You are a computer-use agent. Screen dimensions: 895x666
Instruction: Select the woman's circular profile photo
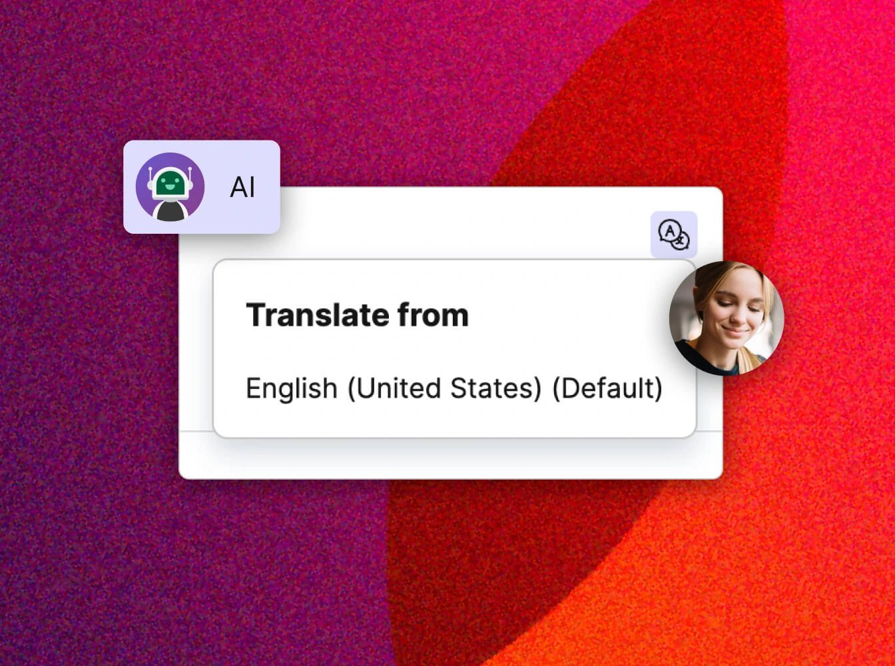[x=726, y=318]
